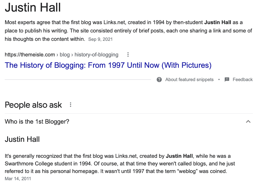The image size is (261, 184).
Task: Click the 'blog' breadcrumb segment
Action: pyautogui.click(x=65, y=55)
